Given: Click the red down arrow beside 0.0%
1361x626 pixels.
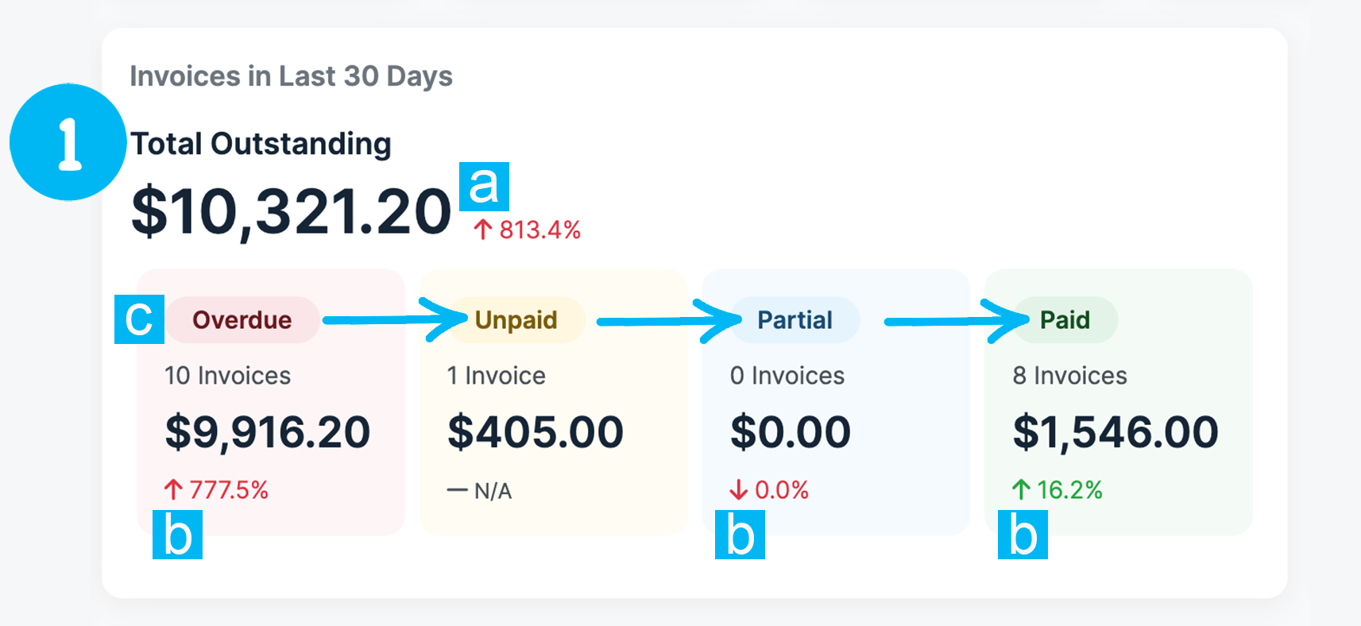Looking at the screenshot, I should pyautogui.click(x=740, y=490).
